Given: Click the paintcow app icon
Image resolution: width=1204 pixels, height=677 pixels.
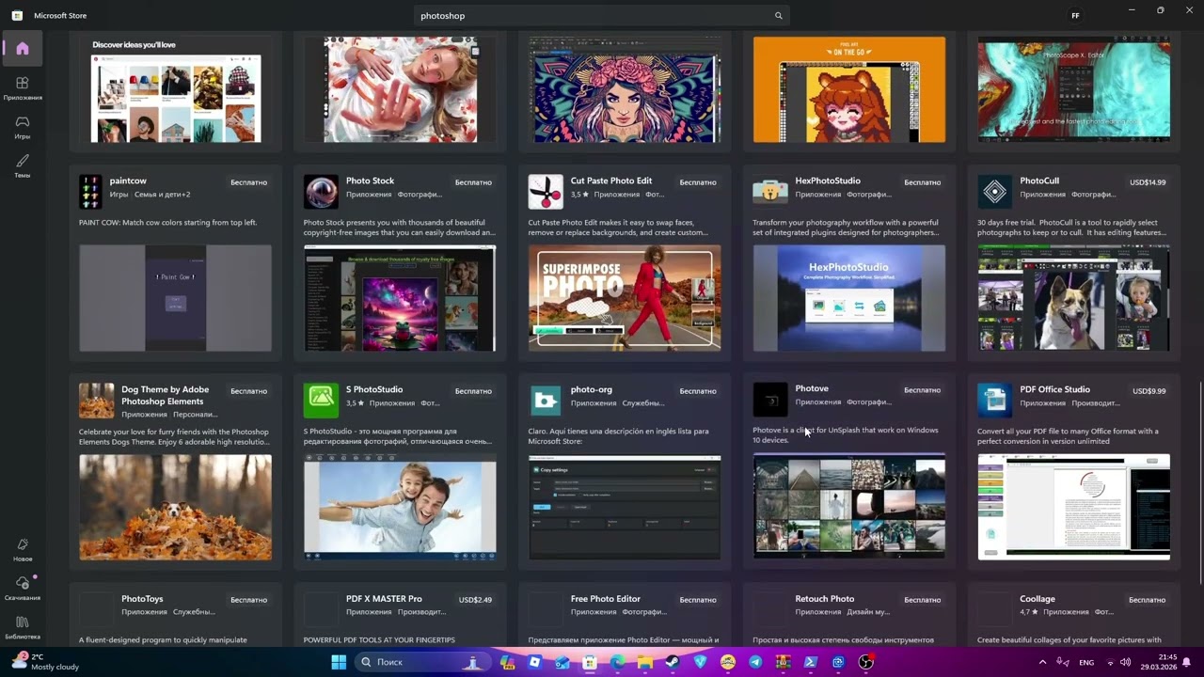Looking at the screenshot, I should click(x=90, y=192).
